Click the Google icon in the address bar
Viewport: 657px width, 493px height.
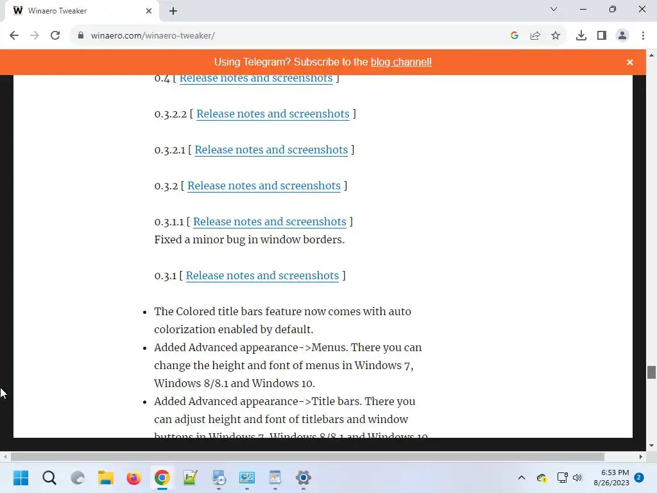click(515, 36)
